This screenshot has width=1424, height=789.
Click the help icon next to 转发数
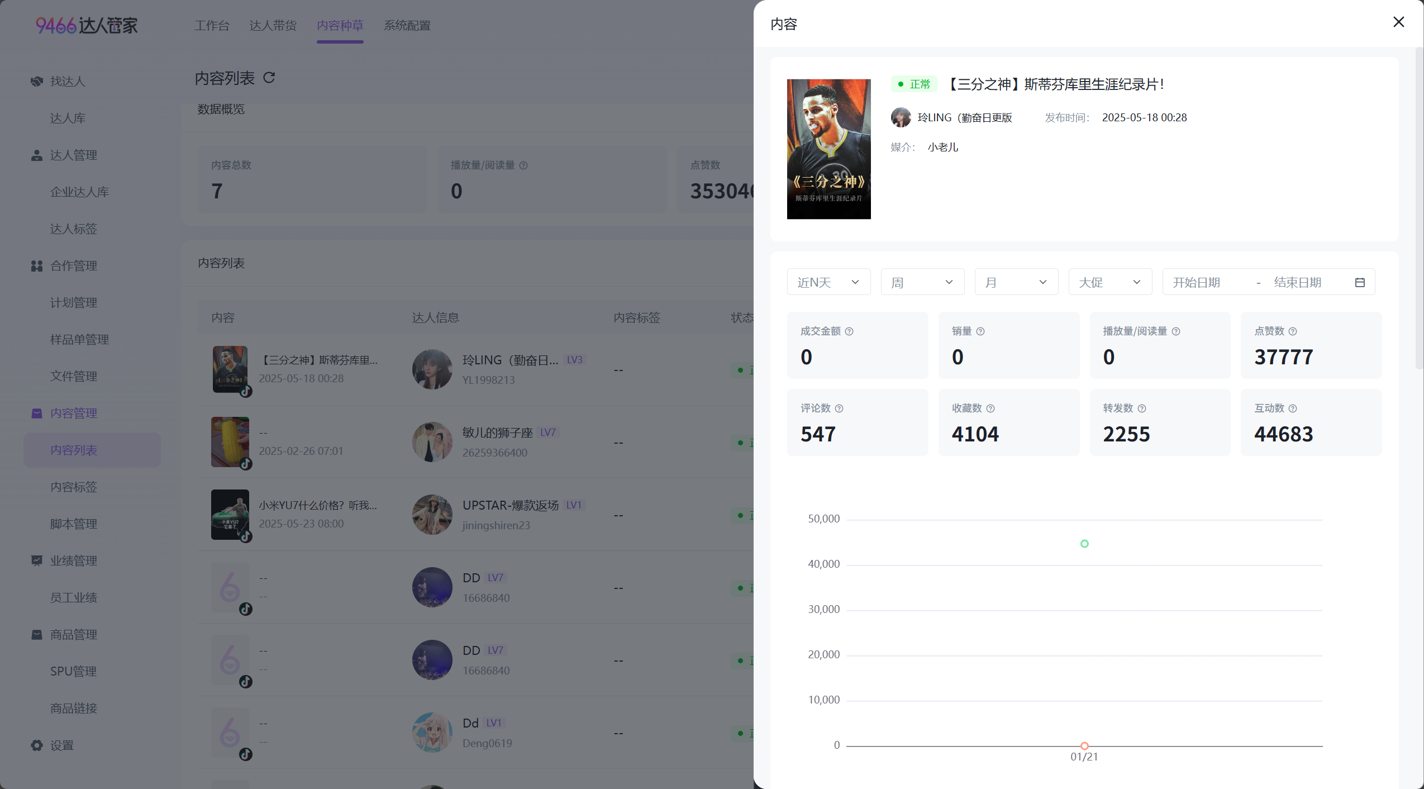(x=1142, y=408)
